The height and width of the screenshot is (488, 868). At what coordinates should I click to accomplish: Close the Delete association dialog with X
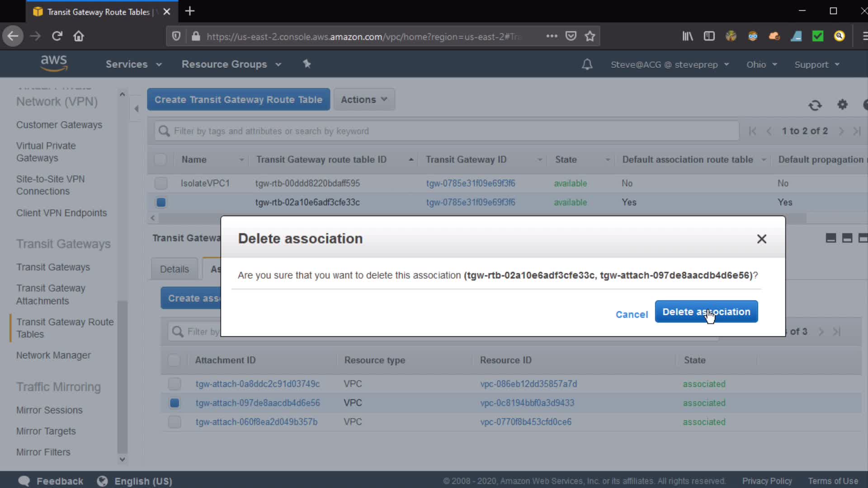(761, 239)
